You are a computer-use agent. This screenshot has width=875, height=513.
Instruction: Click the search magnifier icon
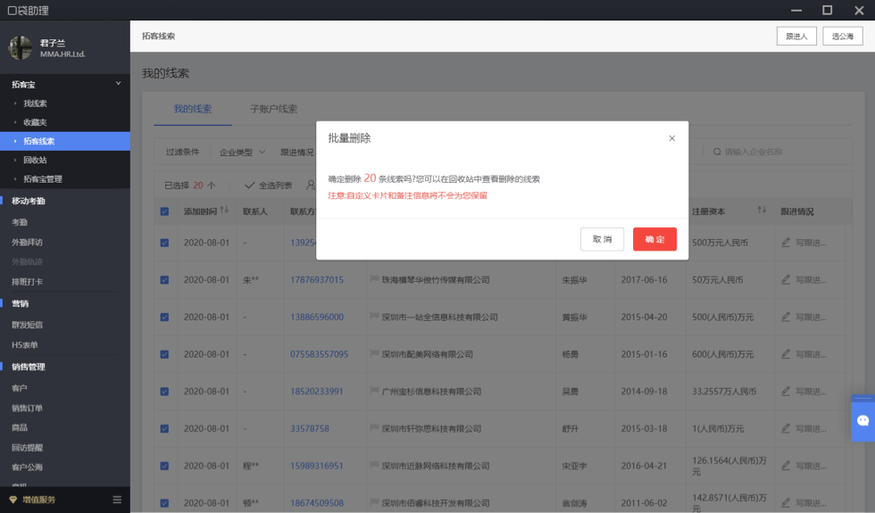point(717,152)
